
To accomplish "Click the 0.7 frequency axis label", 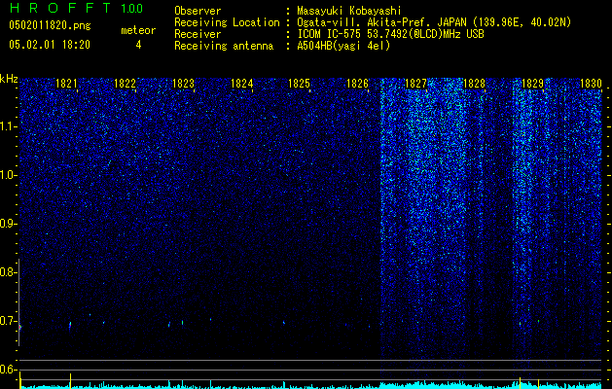I will [x=7, y=321].
